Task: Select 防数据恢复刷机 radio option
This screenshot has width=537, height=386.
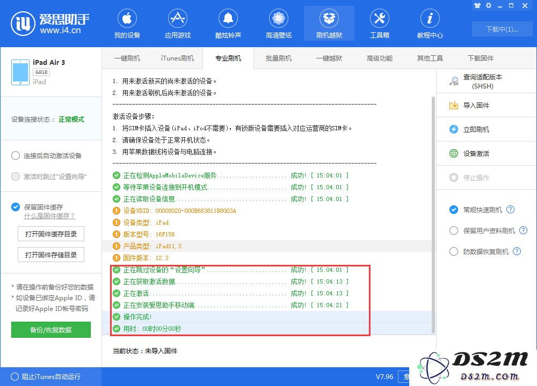Action: [453, 251]
